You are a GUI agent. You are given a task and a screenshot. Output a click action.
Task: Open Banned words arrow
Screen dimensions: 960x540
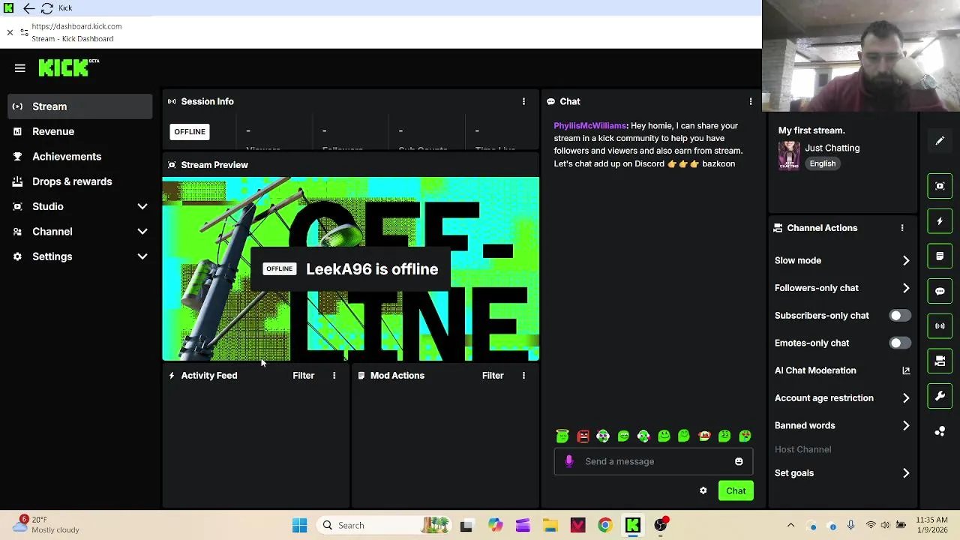coord(906,425)
